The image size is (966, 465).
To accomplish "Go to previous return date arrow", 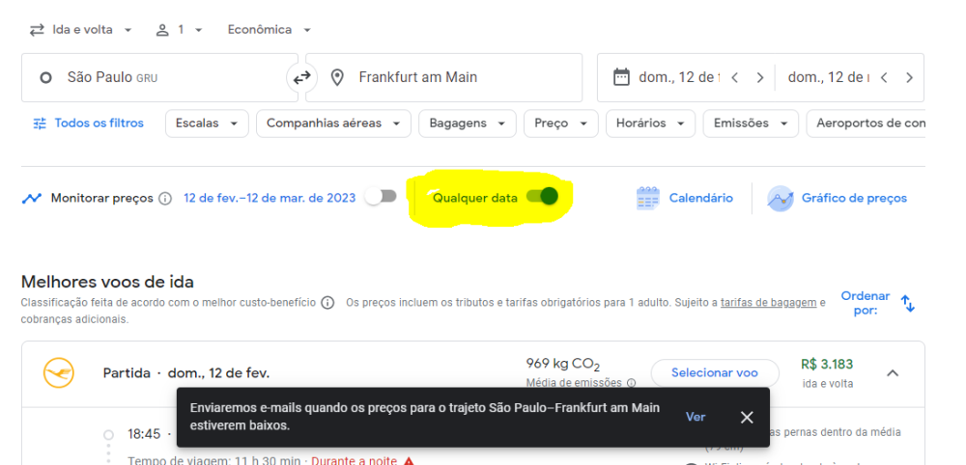I will click(x=883, y=77).
